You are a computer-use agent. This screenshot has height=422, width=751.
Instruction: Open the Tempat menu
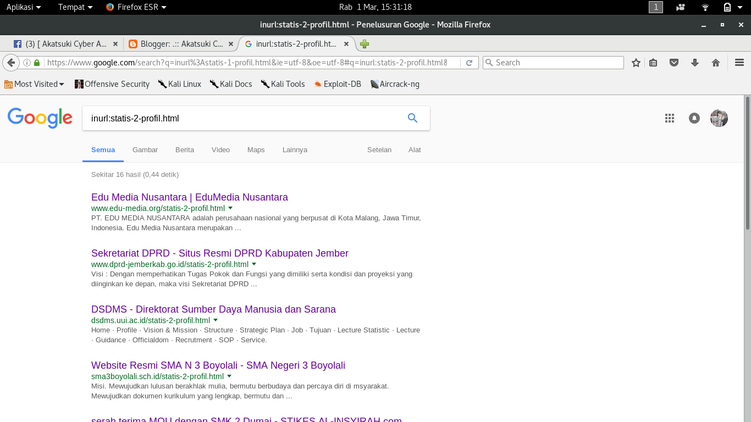(75, 7)
